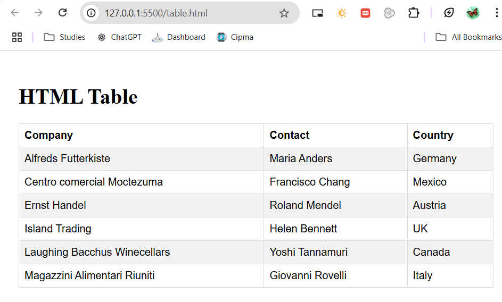The image size is (502, 302).
Task: Click the orange sun extension icon
Action: (x=341, y=13)
